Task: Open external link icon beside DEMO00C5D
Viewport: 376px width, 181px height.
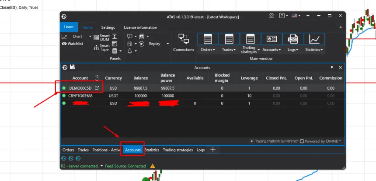Action: (97, 88)
